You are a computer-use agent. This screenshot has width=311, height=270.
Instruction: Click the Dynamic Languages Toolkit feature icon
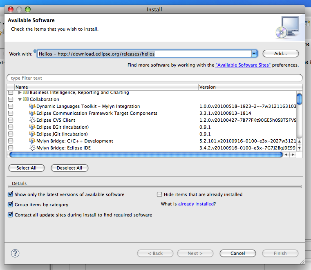(x=32, y=106)
